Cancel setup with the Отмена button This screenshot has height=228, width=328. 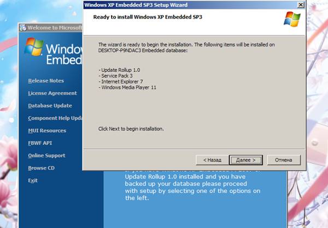284,160
